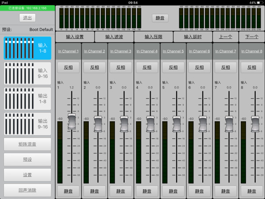Switch to the 输入延时 tab
This screenshot has height=199, width=265.
tap(193, 37)
